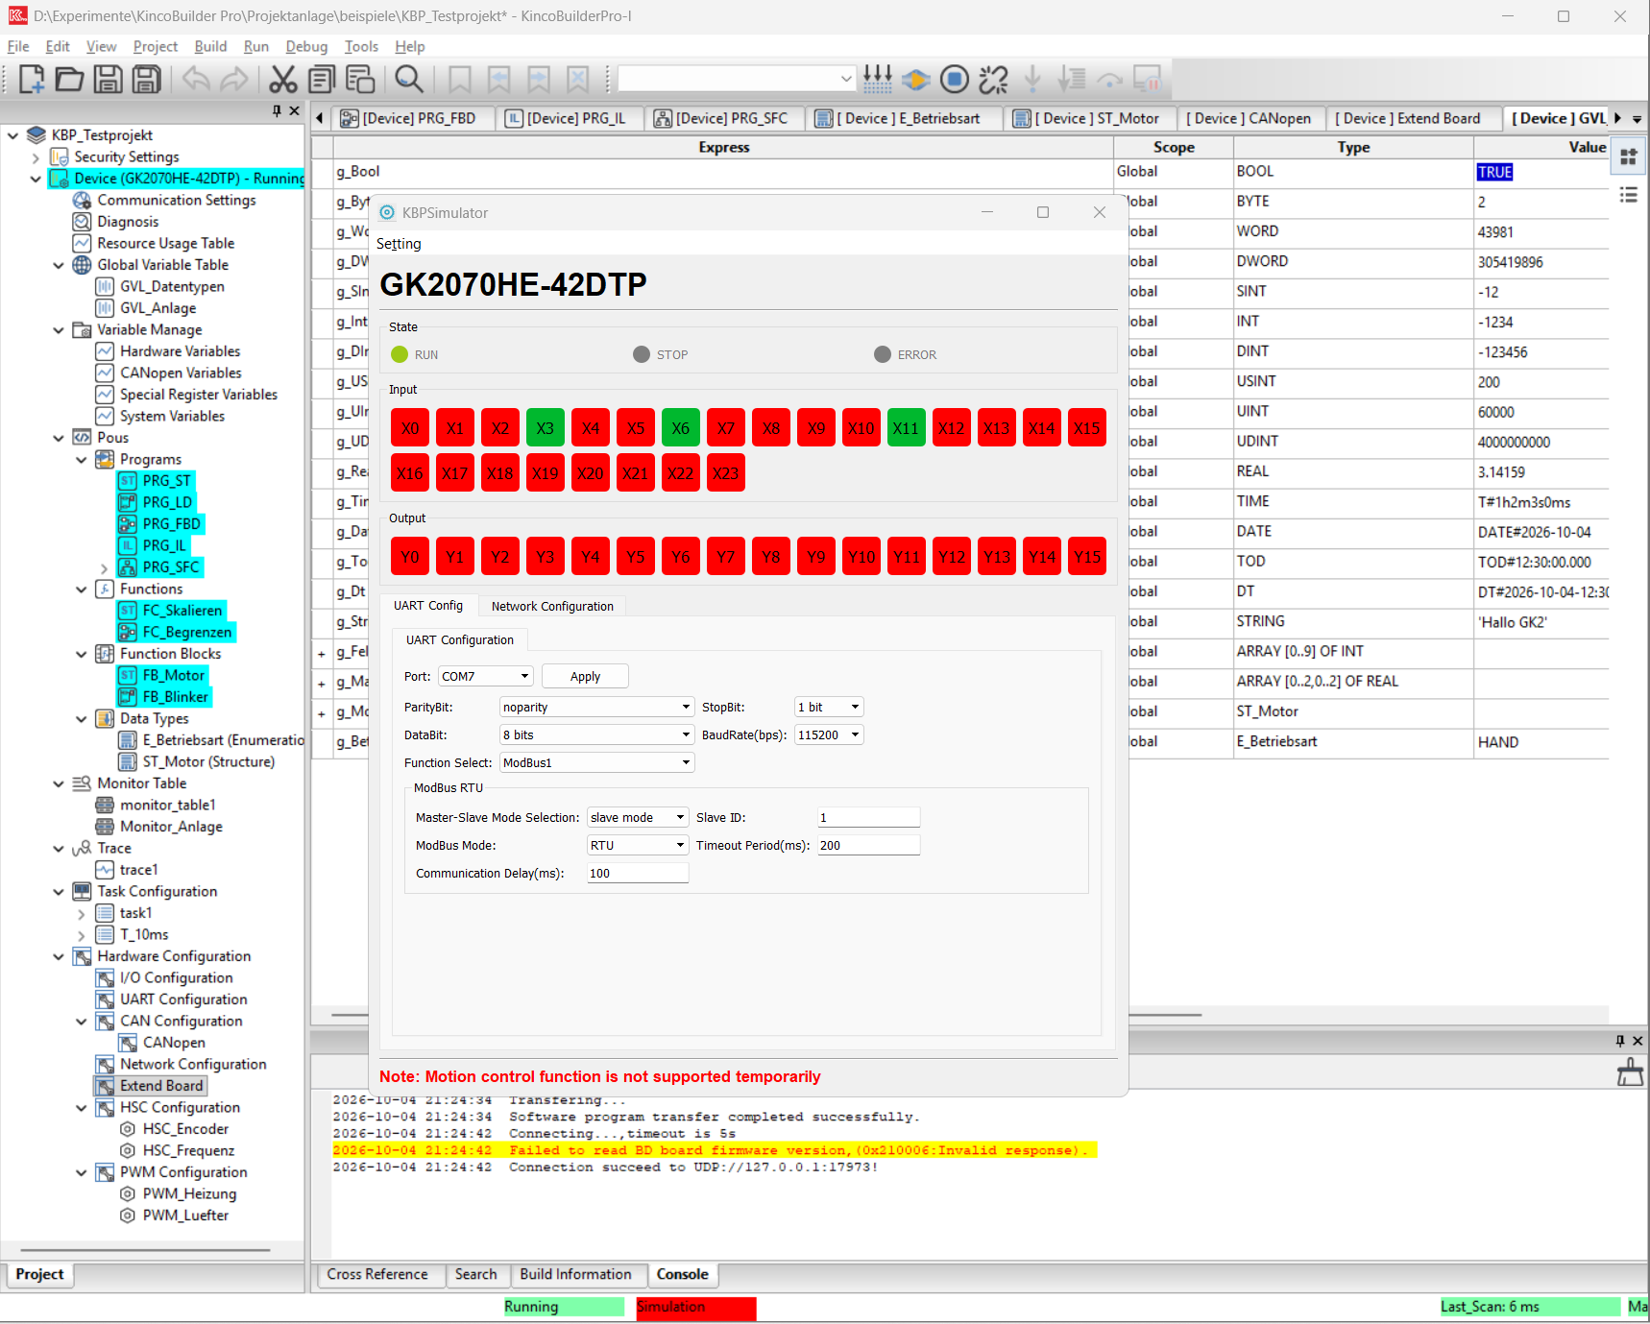This screenshot has height=1324, width=1650.
Task: Pin the project panel
Action: (x=277, y=110)
